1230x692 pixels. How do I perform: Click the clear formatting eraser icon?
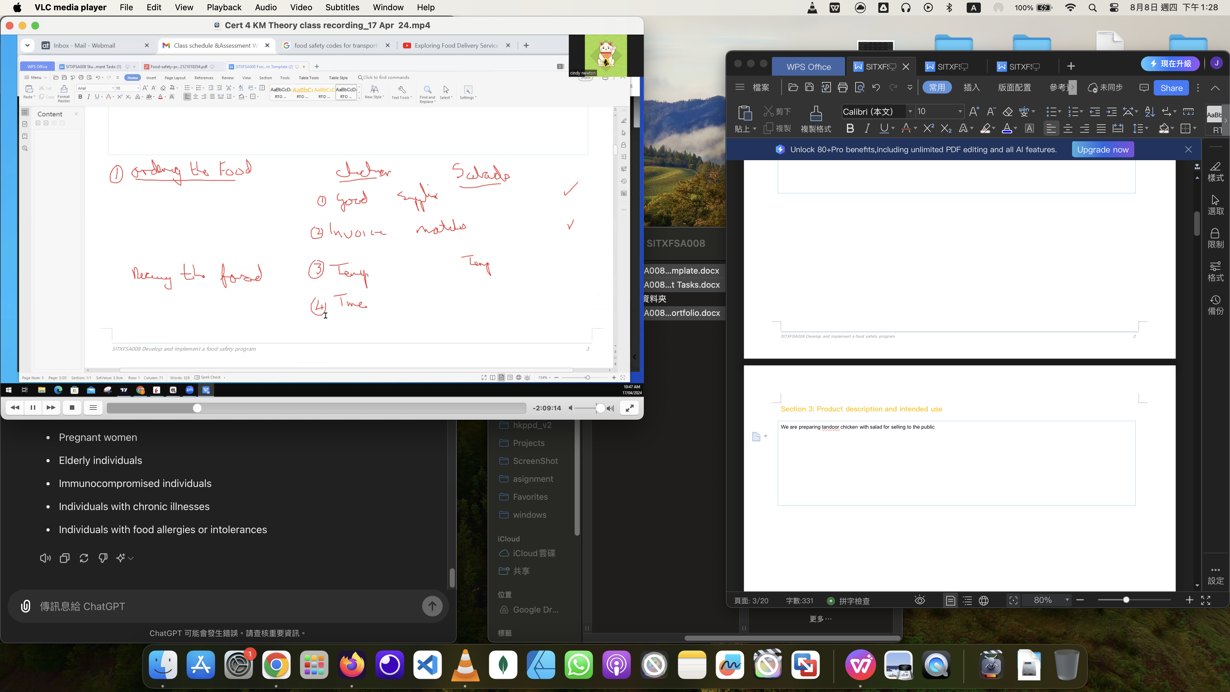pos(1007,111)
